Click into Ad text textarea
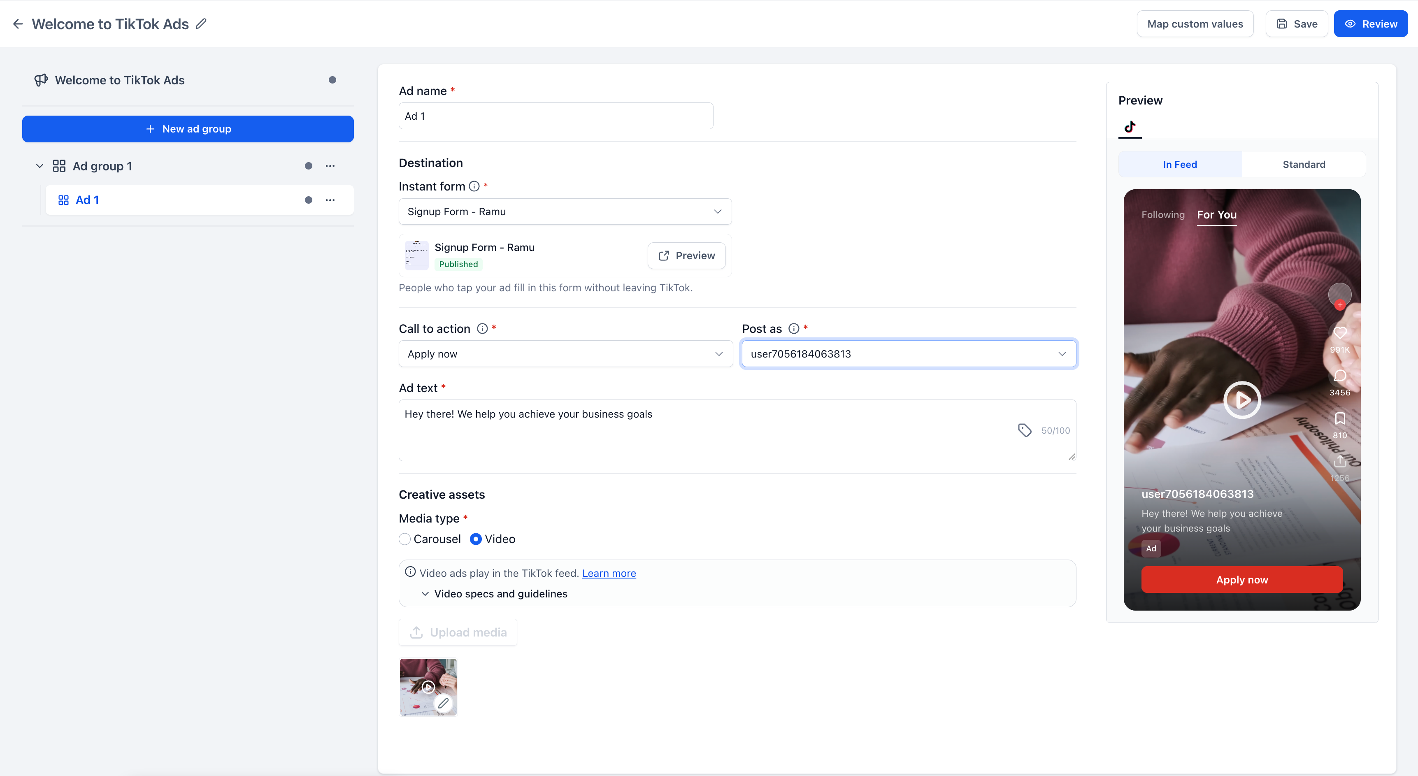The height and width of the screenshot is (776, 1418). [737, 430]
